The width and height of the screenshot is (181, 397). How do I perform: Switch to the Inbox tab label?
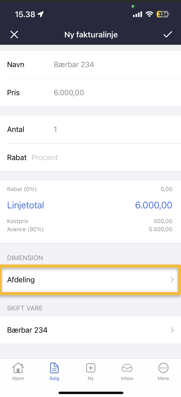coord(127,378)
